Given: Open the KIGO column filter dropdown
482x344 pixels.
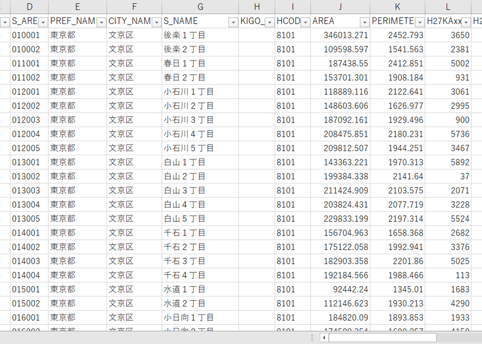Looking at the screenshot, I should tap(270, 22).
